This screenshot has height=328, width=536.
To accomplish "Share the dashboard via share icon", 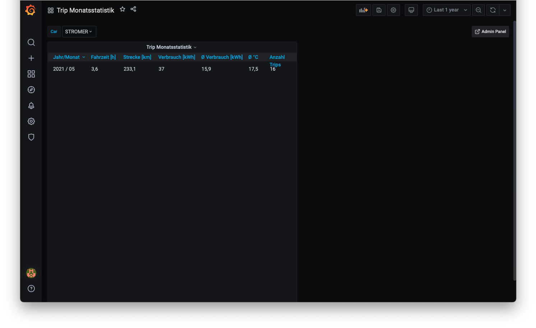I will click(x=133, y=9).
